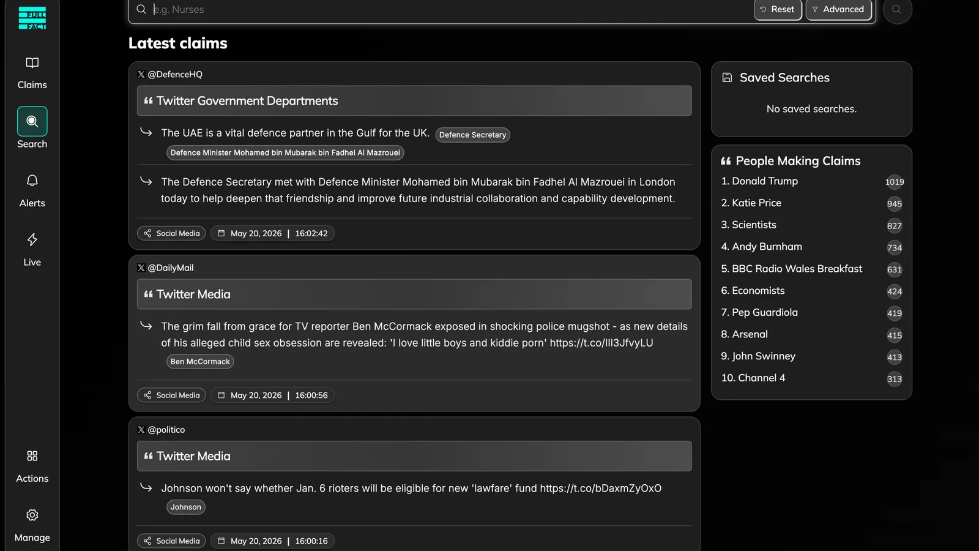Click the X logo beside @DefenceHQ
This screenshot has height=551, width=979.
click(x=141, y=74)
